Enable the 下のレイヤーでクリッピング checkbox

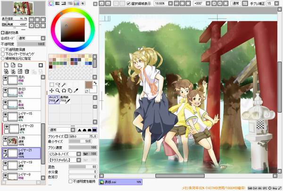(3, 54)
